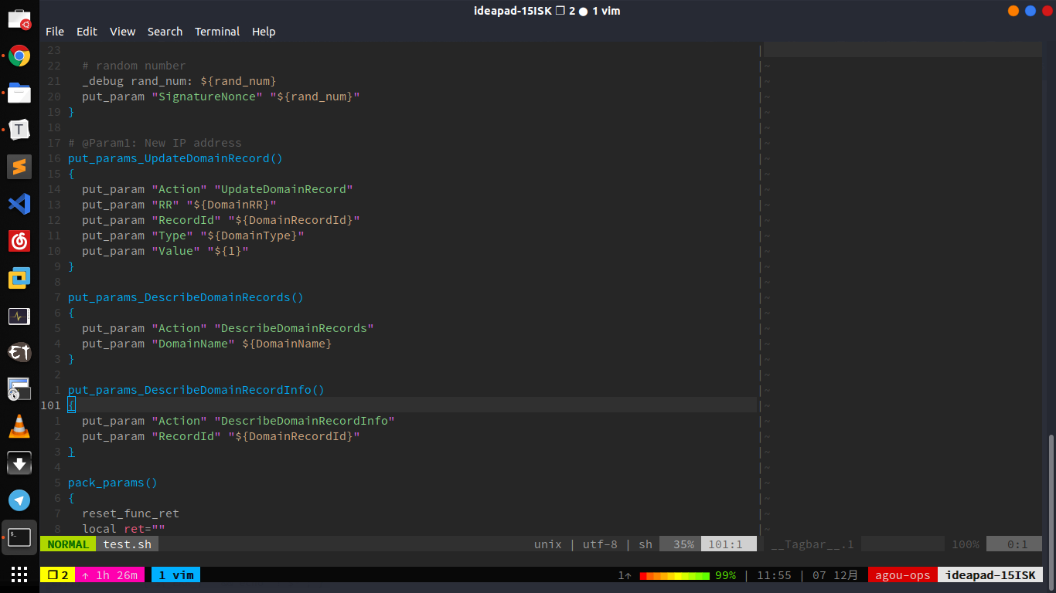Click the 'reset_func_ret' line

click(x=131, y=513)
